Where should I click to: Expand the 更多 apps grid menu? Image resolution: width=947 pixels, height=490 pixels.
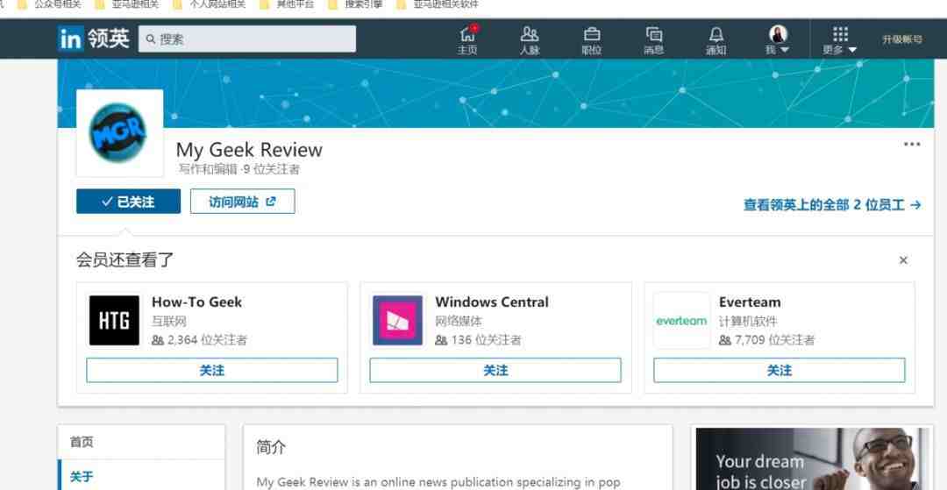pos(839,40)
